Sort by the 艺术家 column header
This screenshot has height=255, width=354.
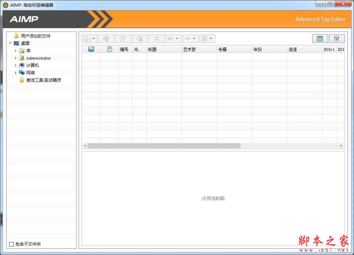pyautogui.click(x=200, y=49)
